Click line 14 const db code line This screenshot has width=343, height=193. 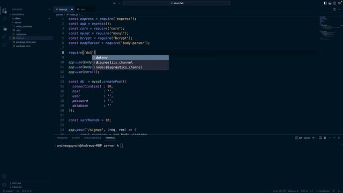point(98,81)
